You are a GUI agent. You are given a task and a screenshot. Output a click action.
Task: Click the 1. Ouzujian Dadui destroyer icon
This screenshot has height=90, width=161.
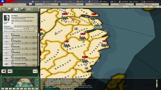tap(7, 58)
